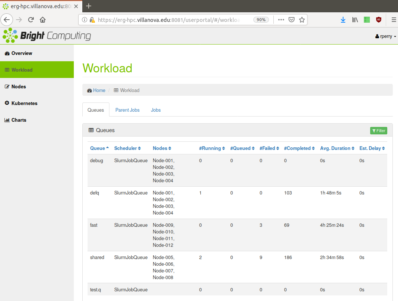Open the browser home page icon

pos(43,20)
